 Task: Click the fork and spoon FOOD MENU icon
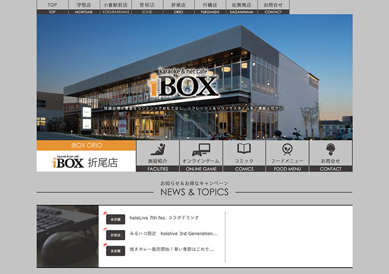coord(287,149)
